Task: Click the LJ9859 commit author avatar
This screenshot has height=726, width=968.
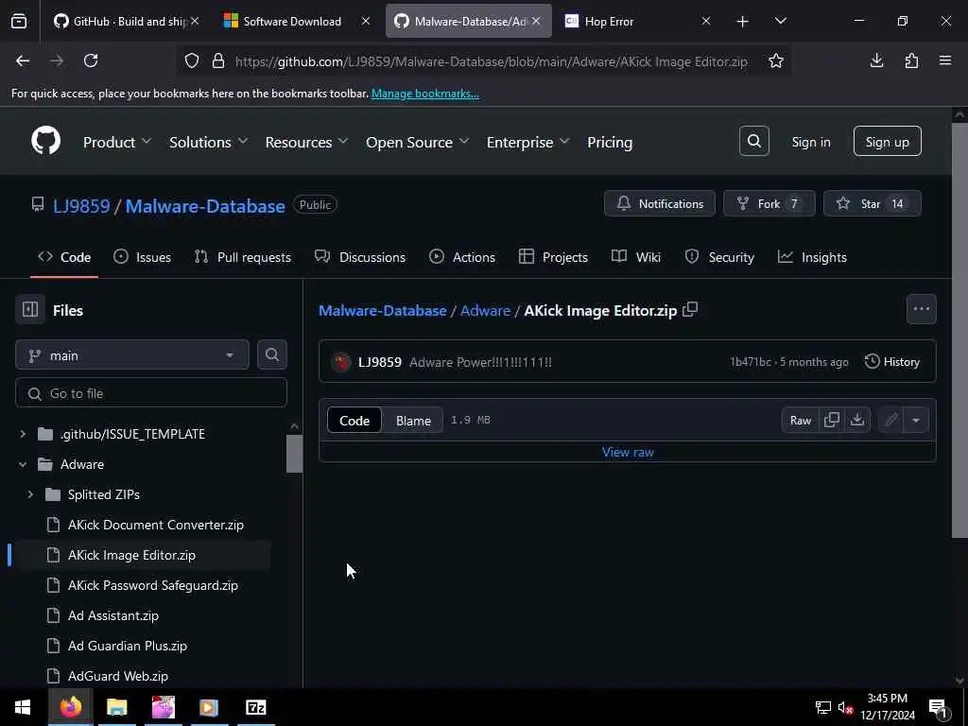Action: tap(340, 362)
